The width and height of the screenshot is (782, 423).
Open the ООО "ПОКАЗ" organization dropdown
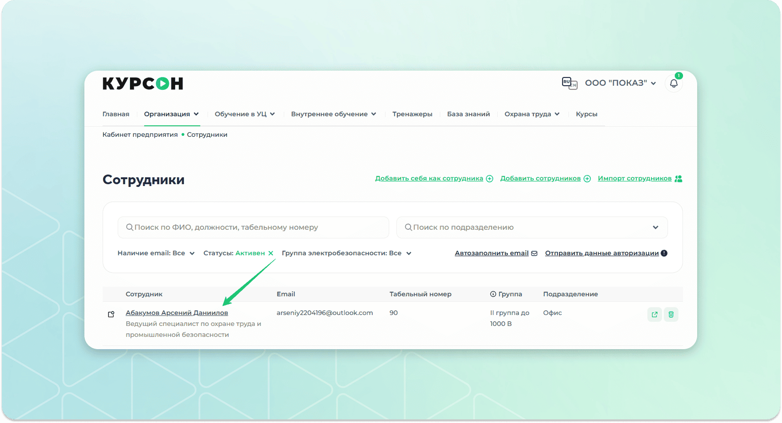point(620,83)
